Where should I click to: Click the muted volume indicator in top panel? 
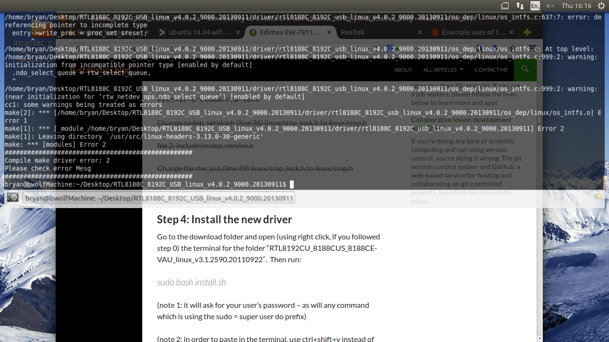click(x=550, y=6)
